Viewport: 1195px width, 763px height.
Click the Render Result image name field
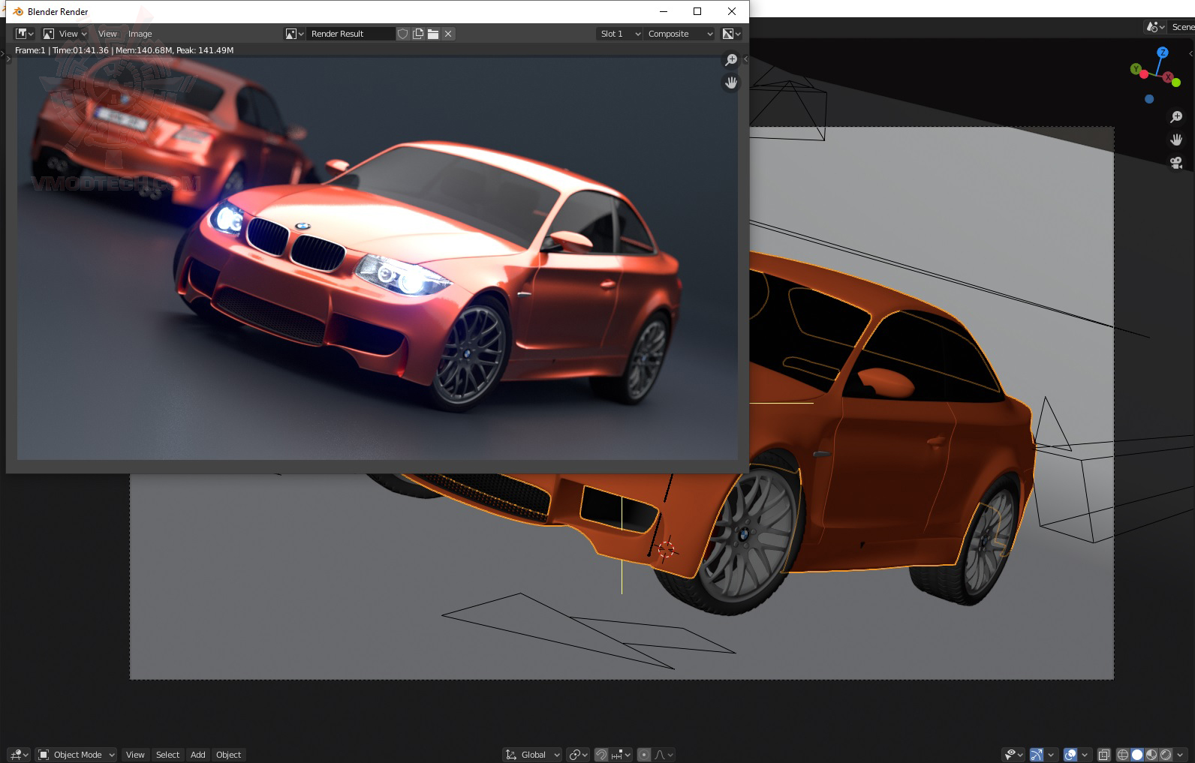351,34
